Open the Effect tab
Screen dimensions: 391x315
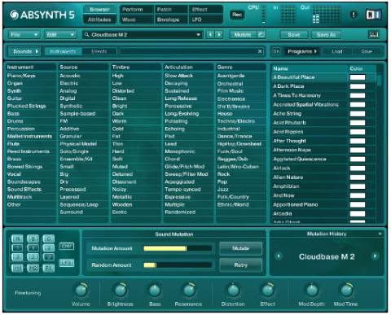pyautogui.click(x=205, y=10)
